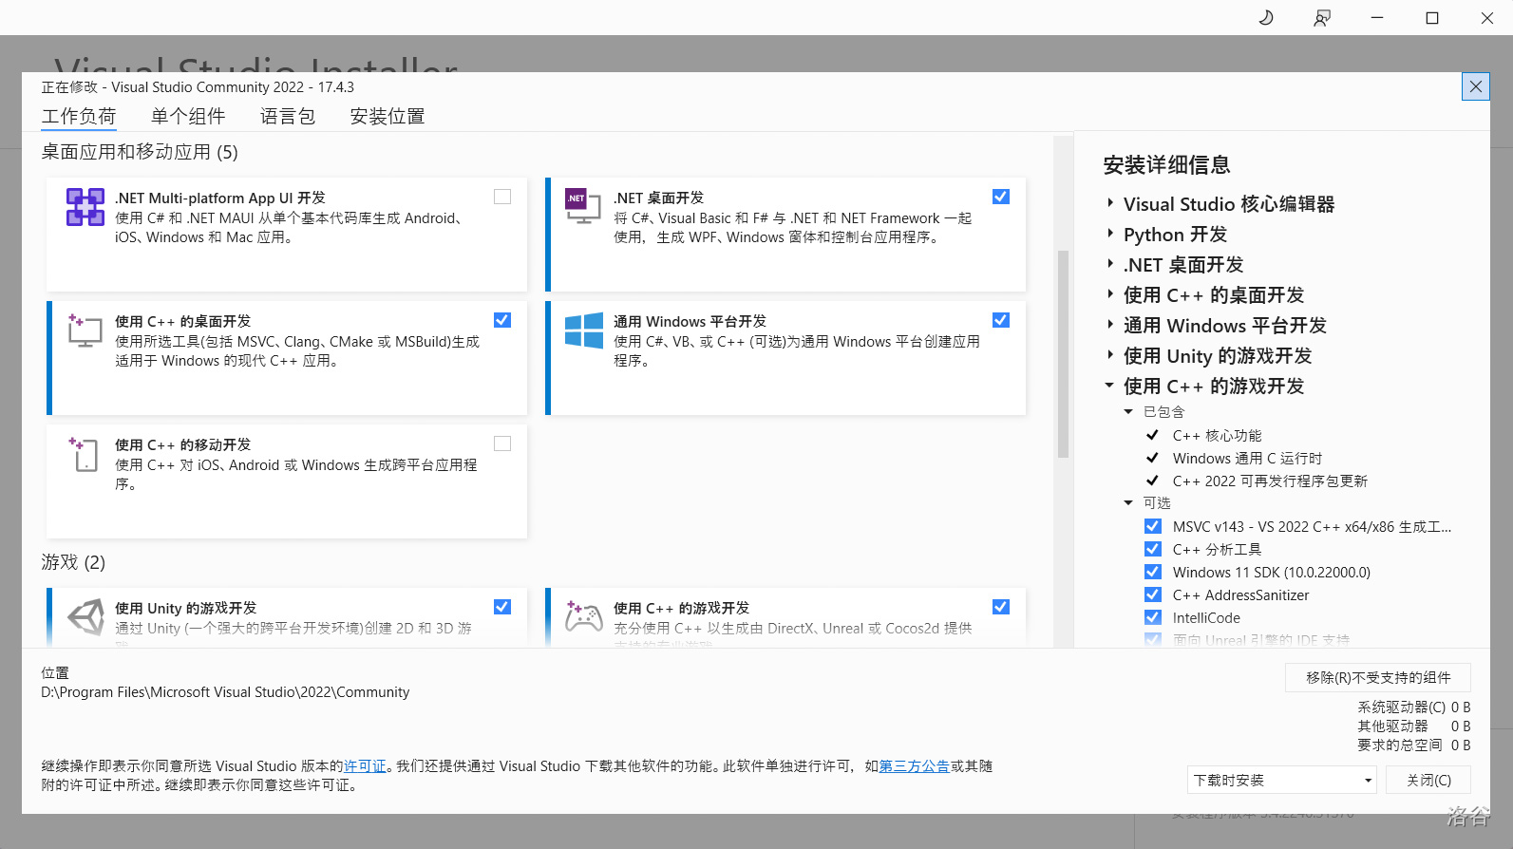Uncheck C++ AddressSanitizer option
The width and height of the screenshot is (1513, 849).
point(1153,594)
